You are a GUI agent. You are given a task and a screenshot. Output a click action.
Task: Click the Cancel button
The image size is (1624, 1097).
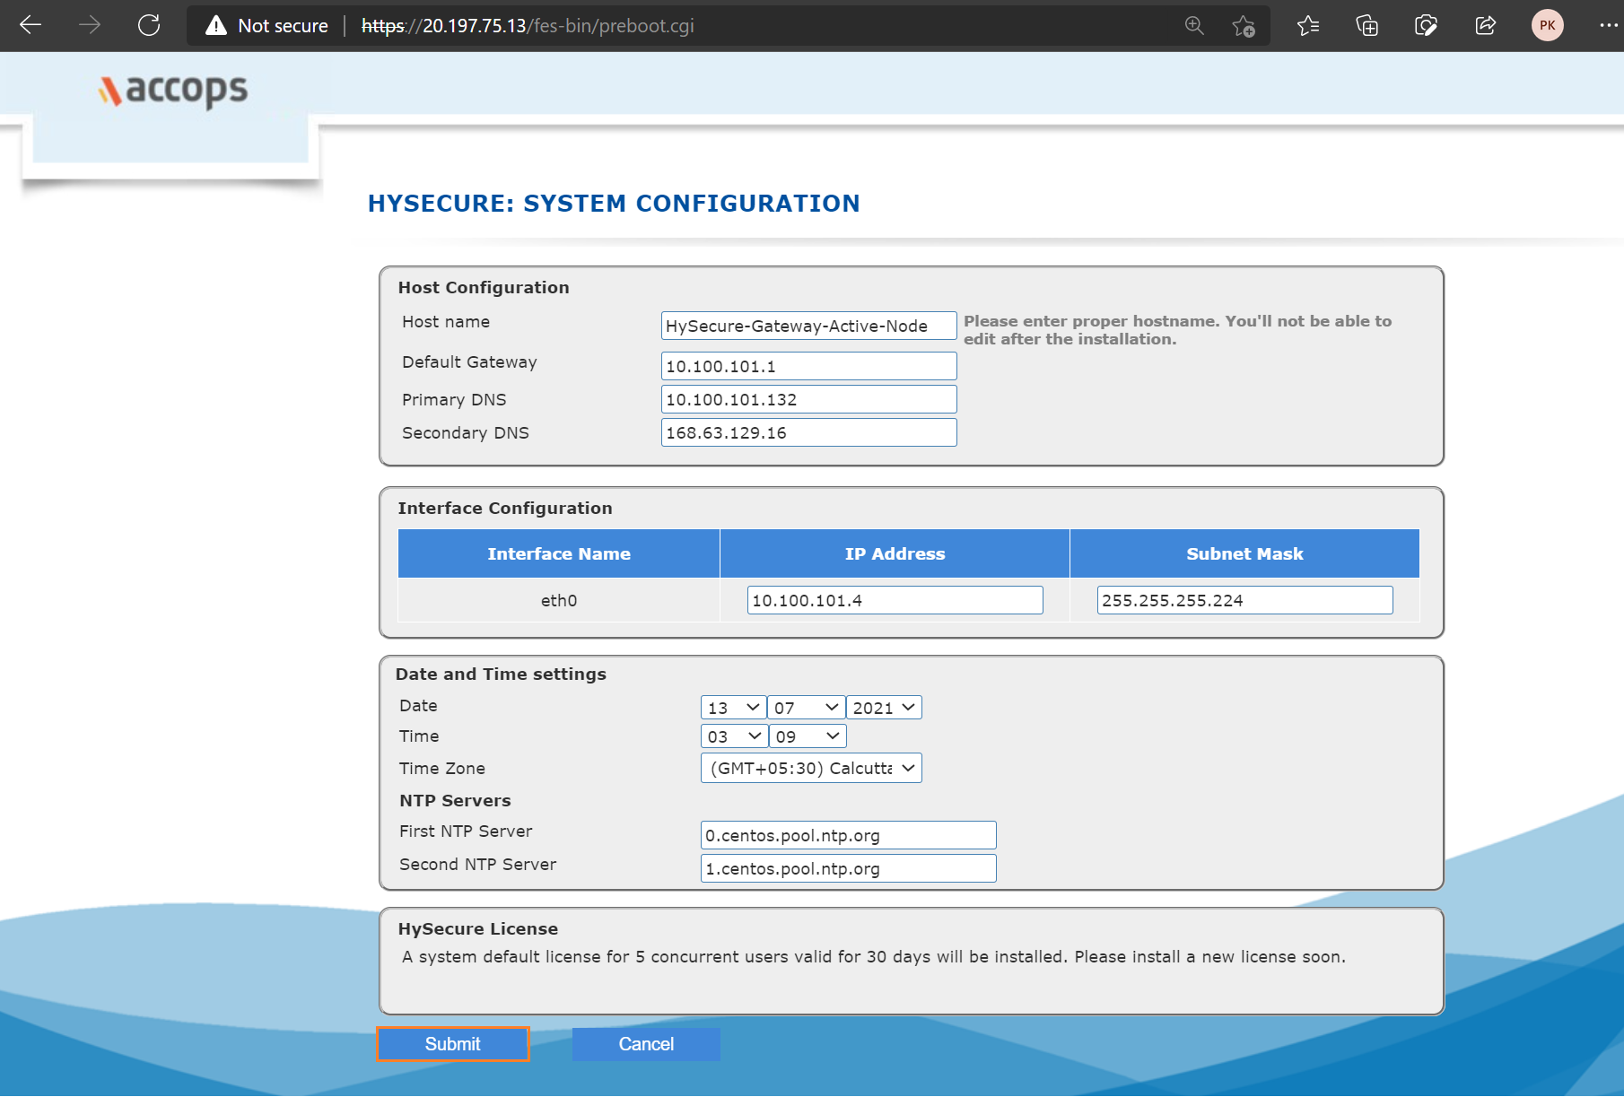(646, 1044)
